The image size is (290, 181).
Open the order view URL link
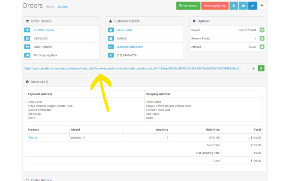pos(131,68)
